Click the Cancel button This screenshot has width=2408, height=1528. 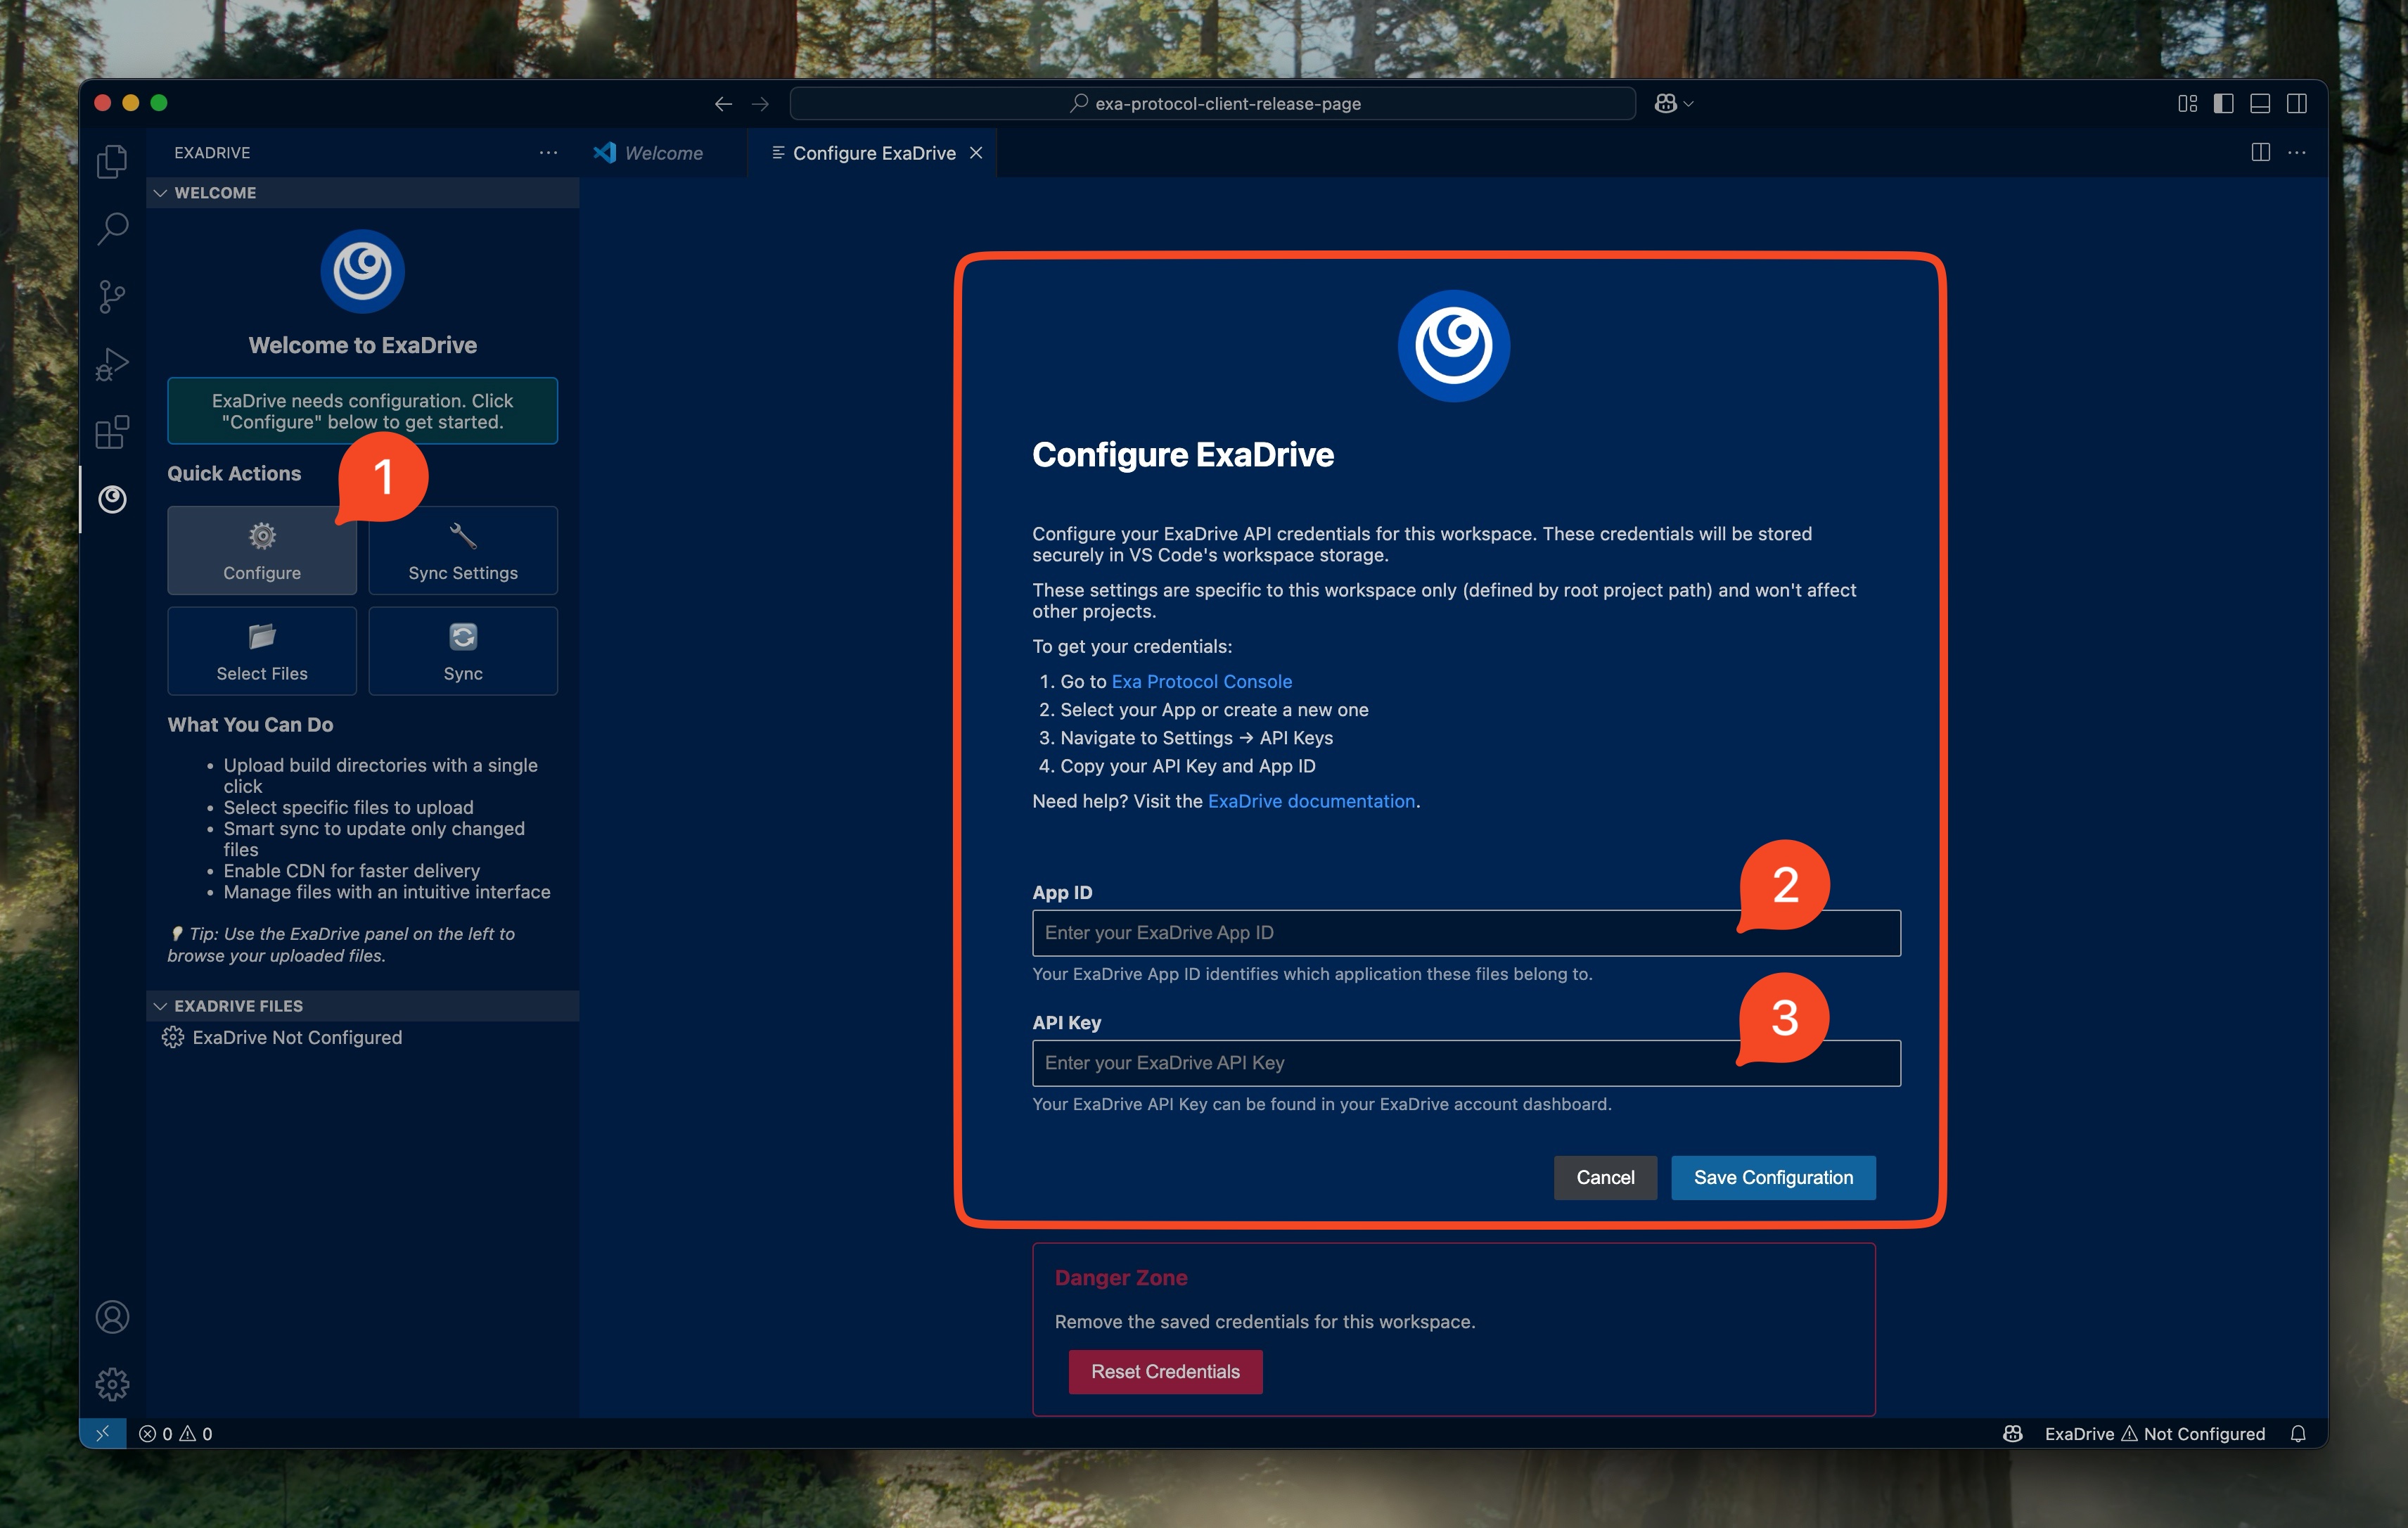point(1605,1177)
